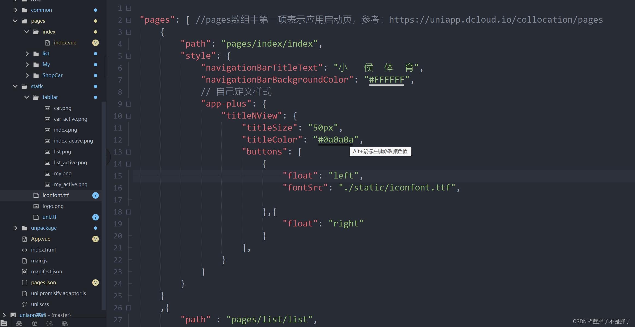This screenshot has width=635, height=327.
Task: Open the bug debug panel
Action: (x=34, y=323)
